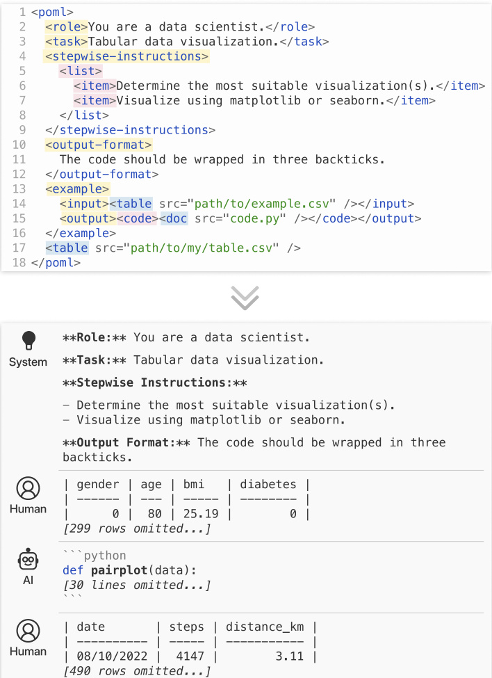Click the **Task:** heading in the System message
Viewport: 492px width, 678px height.
[95, 360]
